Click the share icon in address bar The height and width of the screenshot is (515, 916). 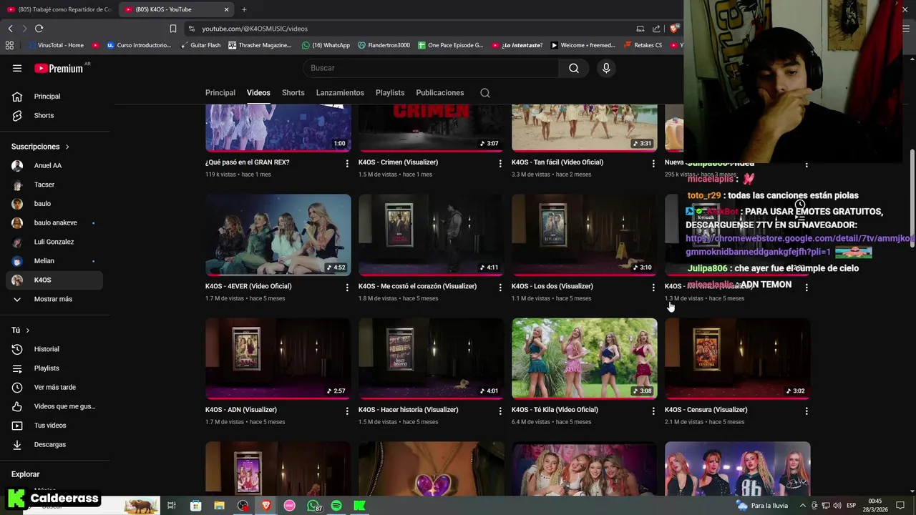click(x=656, y=29)
